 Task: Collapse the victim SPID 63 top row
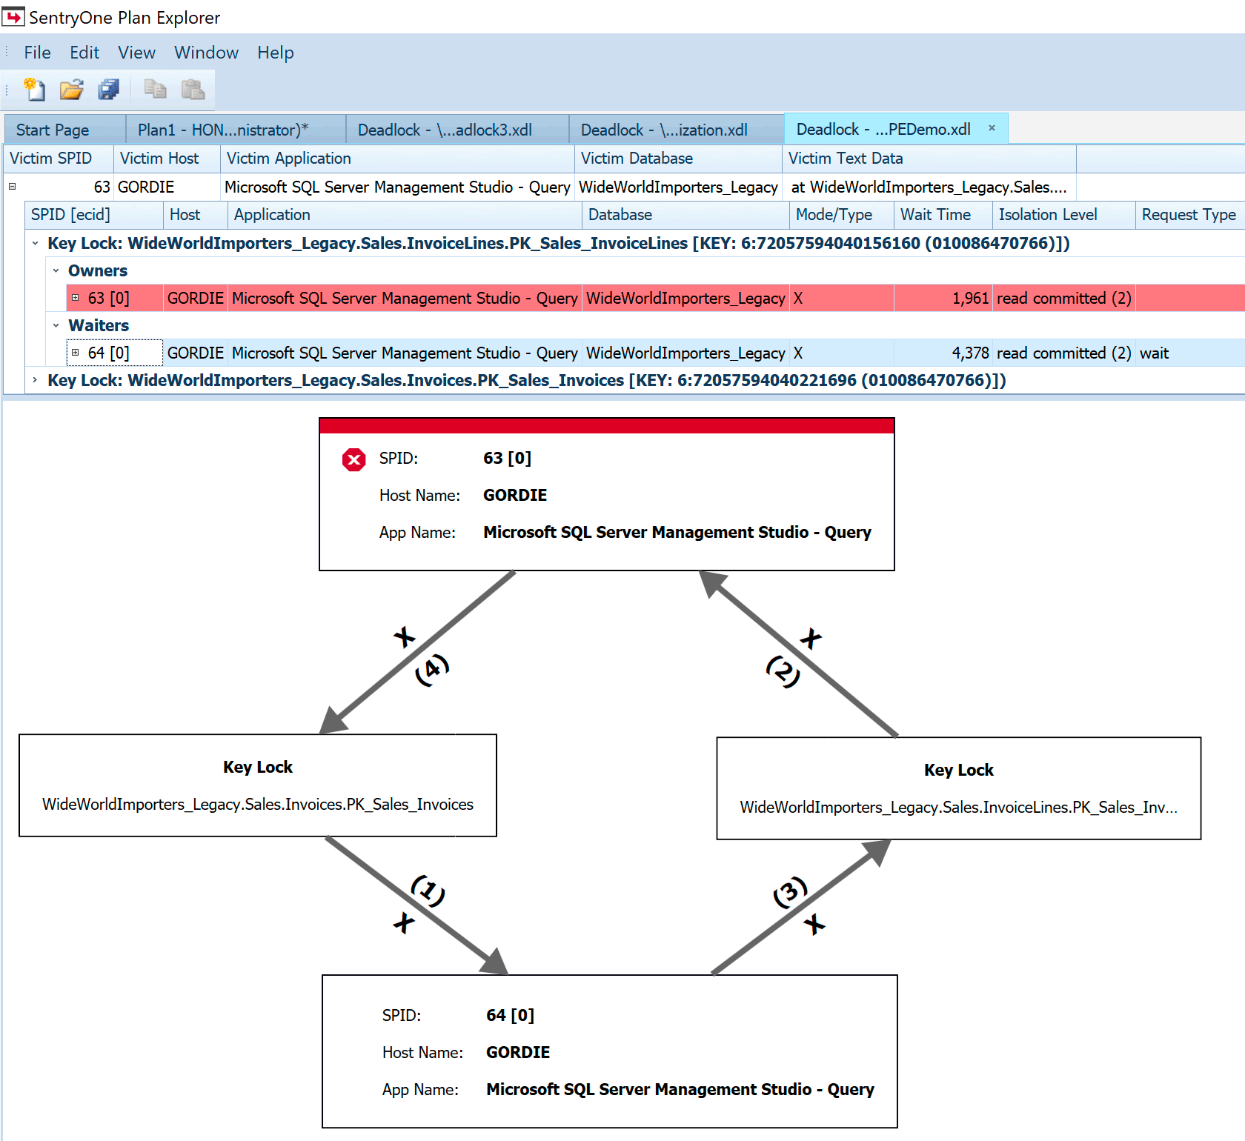[12, 187]
